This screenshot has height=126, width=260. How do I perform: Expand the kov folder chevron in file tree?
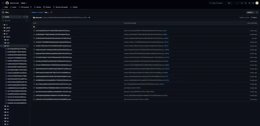pyautogui.click(x=3, y=121)
